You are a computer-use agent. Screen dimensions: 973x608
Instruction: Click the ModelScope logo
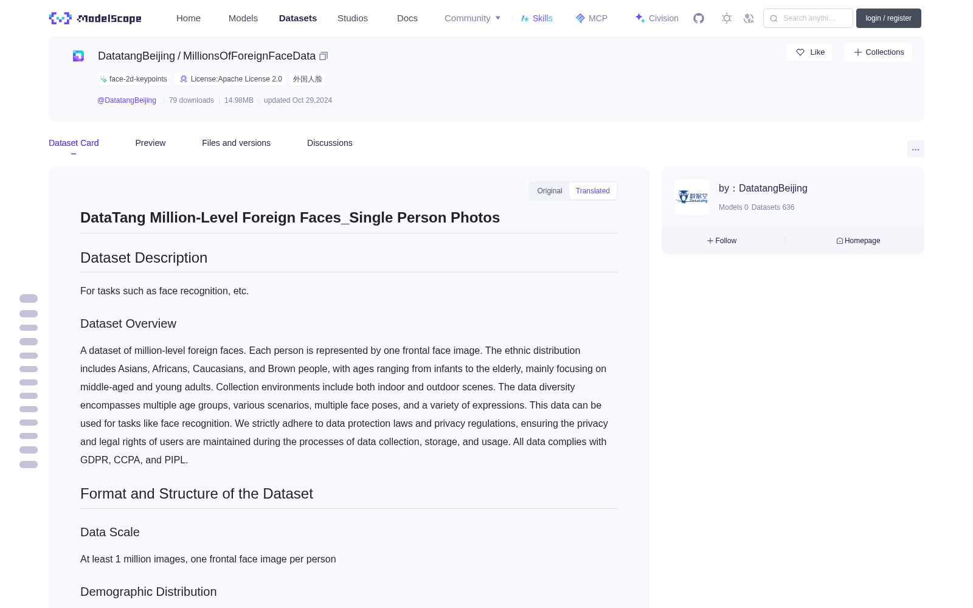[x=95, y=18]
